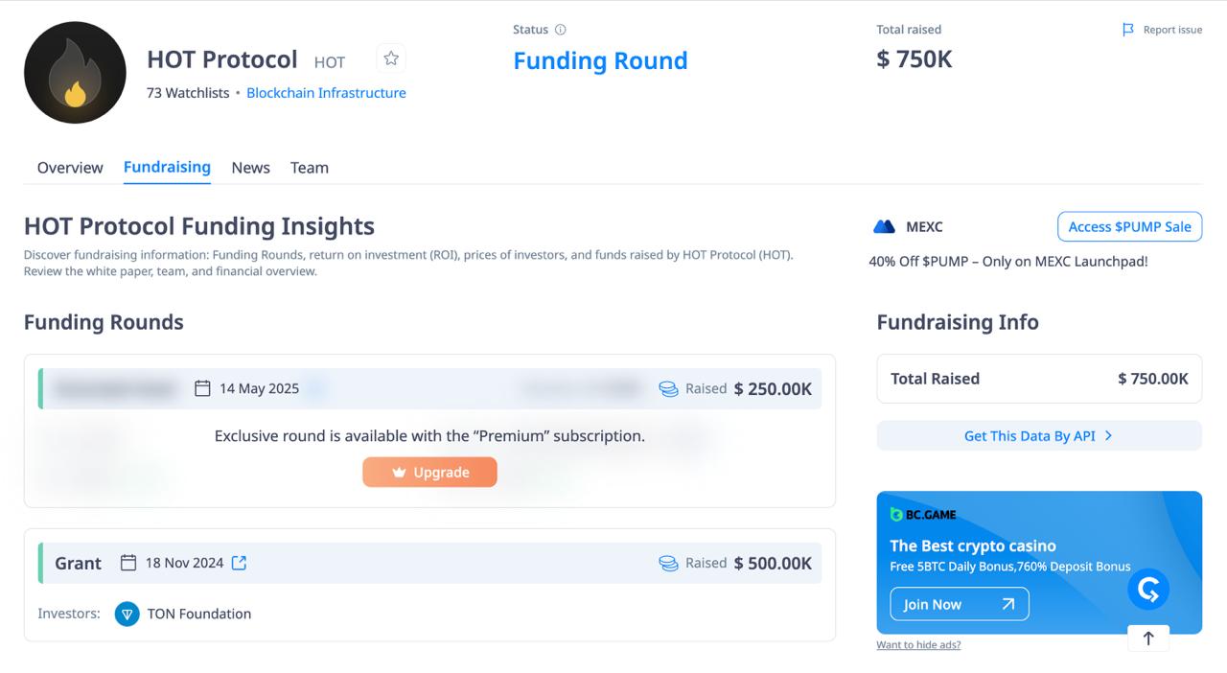Click coins icon next to $ 250.00K
Screen dimensions: 1227x673
(x=668, y=388)
